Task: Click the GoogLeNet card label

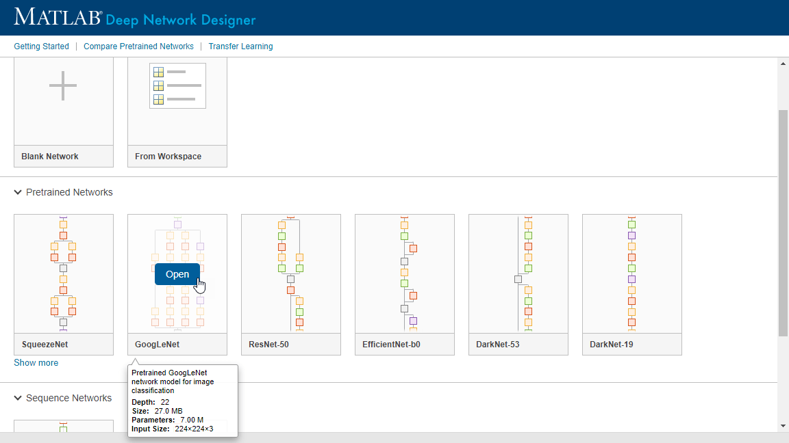Action: [x=158, y=345]
